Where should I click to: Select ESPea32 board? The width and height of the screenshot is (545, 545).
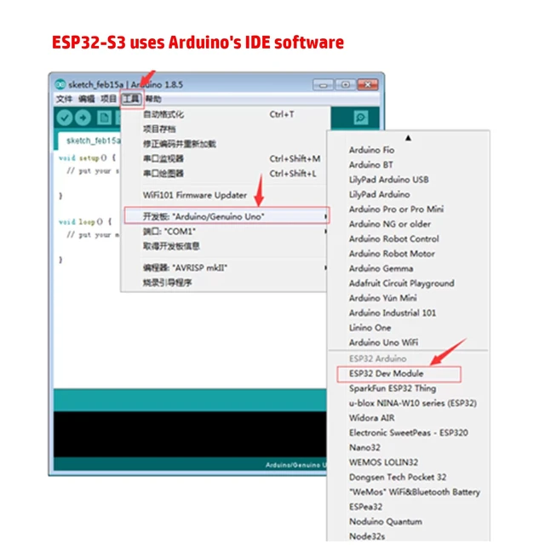coord(409,508)
